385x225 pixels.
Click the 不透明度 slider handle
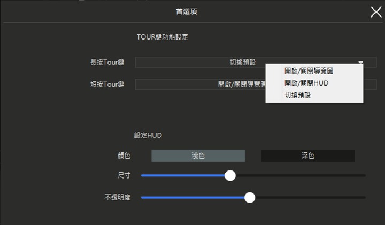point(250,198)
